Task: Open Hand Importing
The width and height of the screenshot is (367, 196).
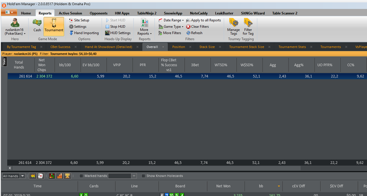Action: pos(84,33)
